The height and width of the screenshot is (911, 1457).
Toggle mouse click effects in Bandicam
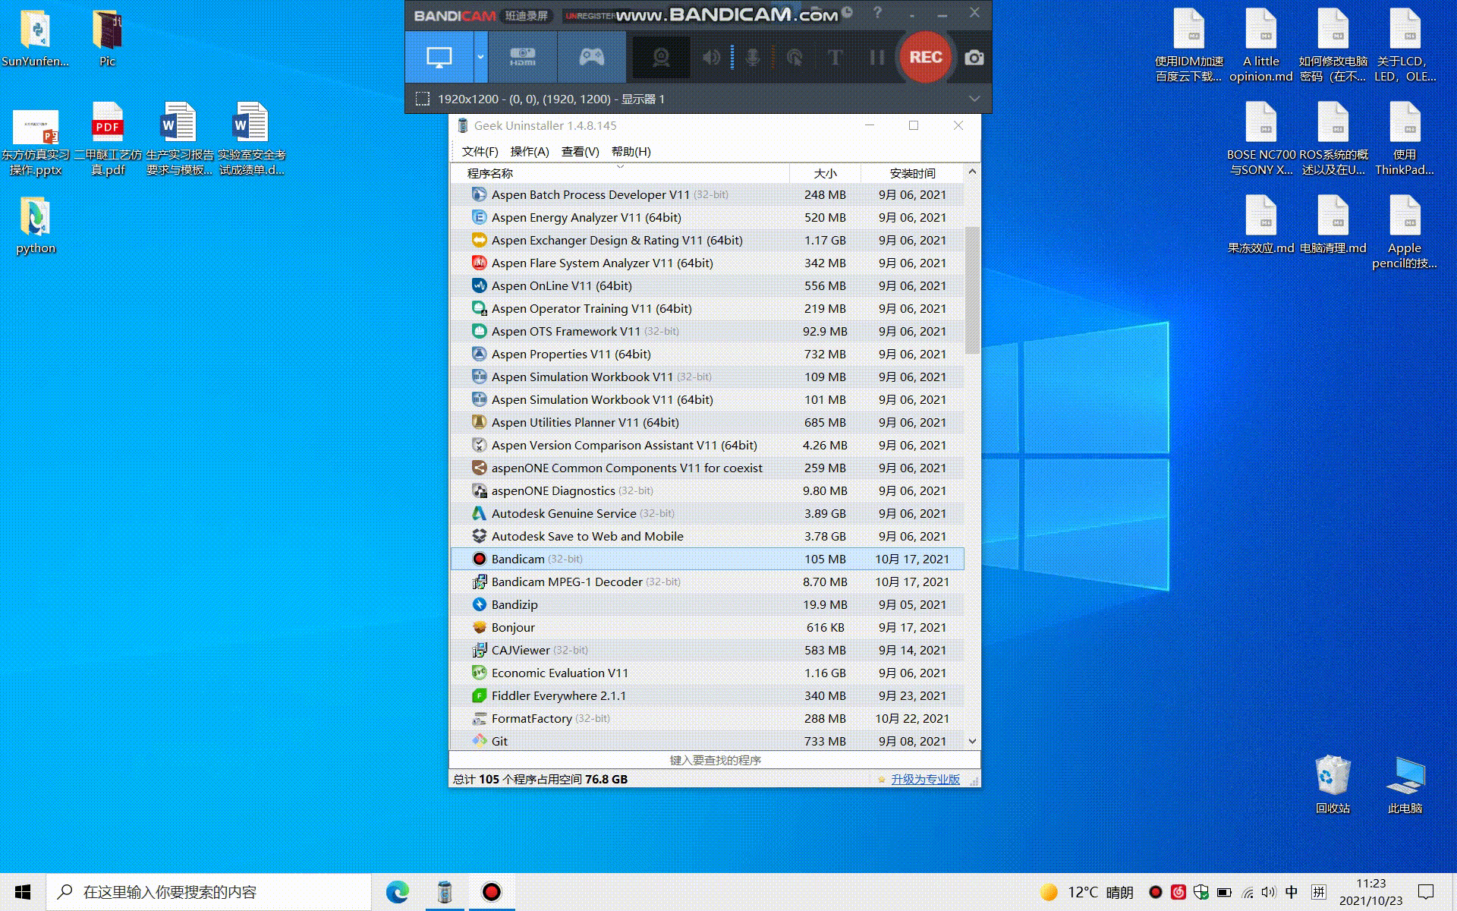click(795, 58)
